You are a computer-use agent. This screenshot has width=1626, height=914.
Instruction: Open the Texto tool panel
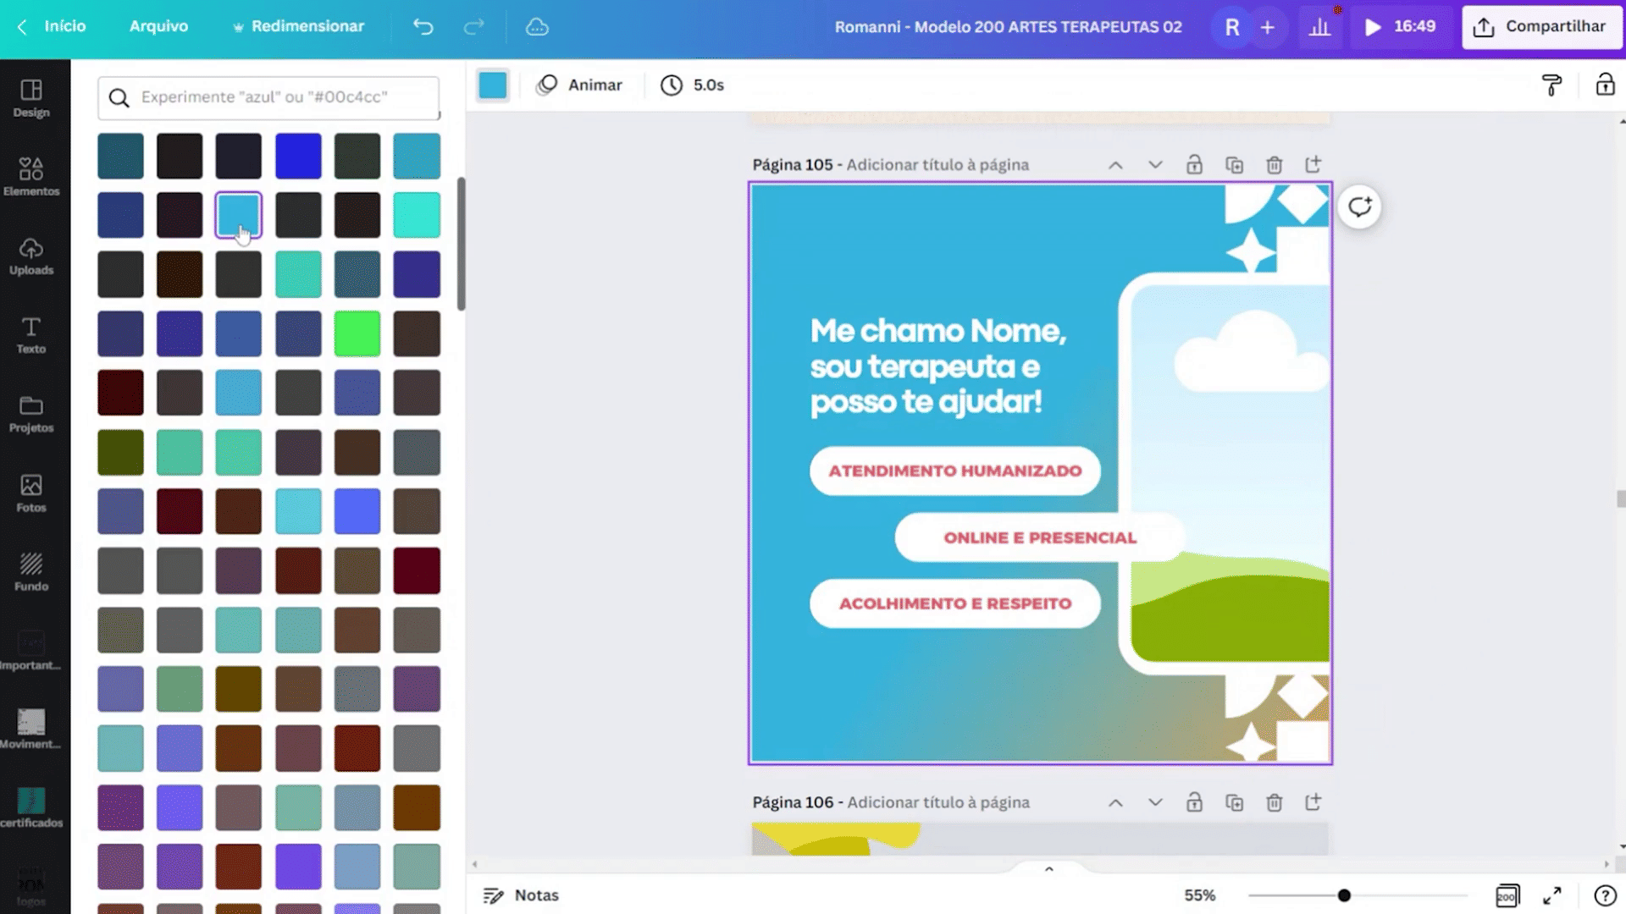click(x=31, y=335)
